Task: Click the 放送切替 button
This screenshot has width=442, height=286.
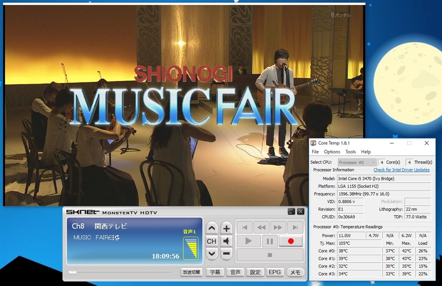Action: [x=191, y=272]
